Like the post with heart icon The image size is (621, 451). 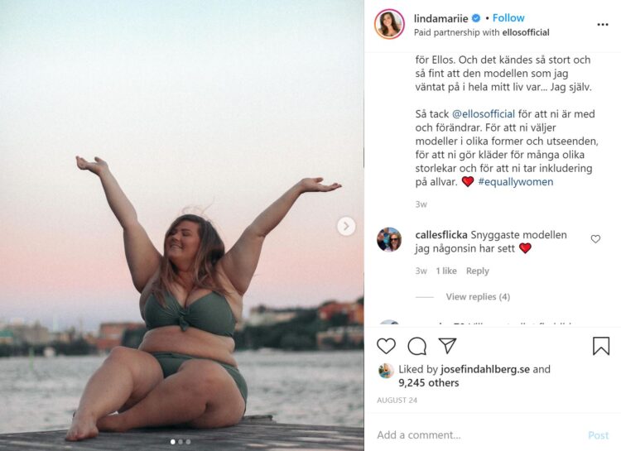386,346
